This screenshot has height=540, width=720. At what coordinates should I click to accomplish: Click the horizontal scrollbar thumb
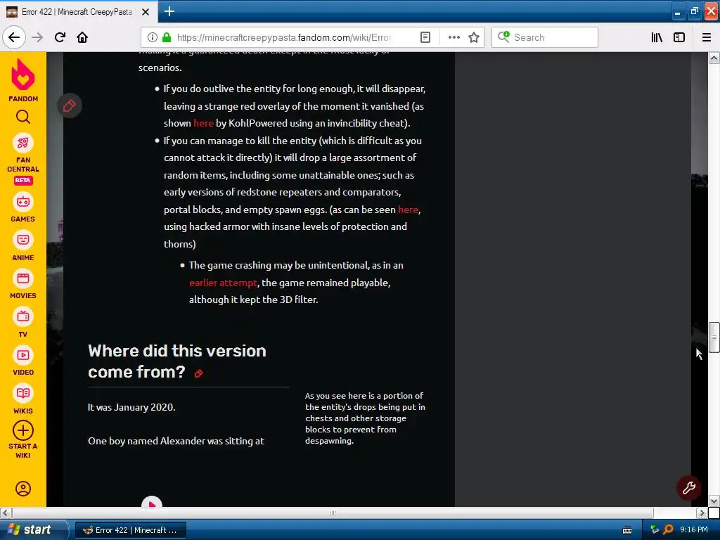tap(333, 513)
